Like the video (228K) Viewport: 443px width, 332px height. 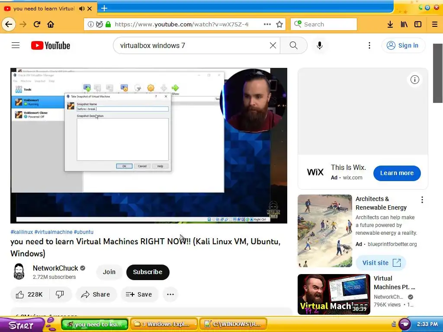(30, 294)
